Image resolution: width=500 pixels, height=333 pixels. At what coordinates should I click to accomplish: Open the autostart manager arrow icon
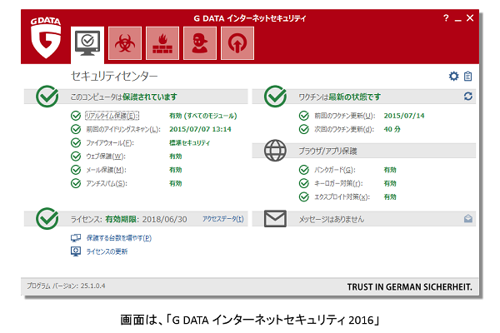point(237,42)
